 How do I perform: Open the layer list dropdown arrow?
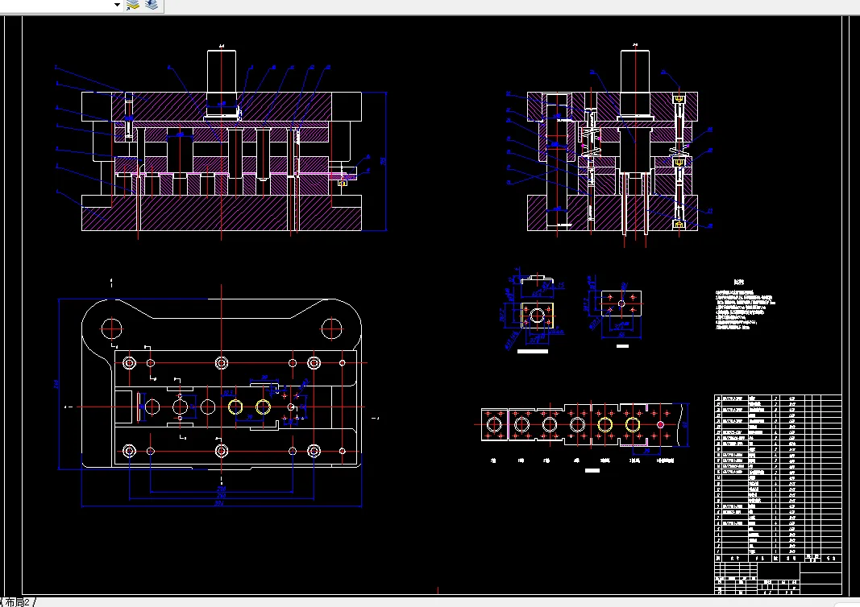(x=117, y=5)
